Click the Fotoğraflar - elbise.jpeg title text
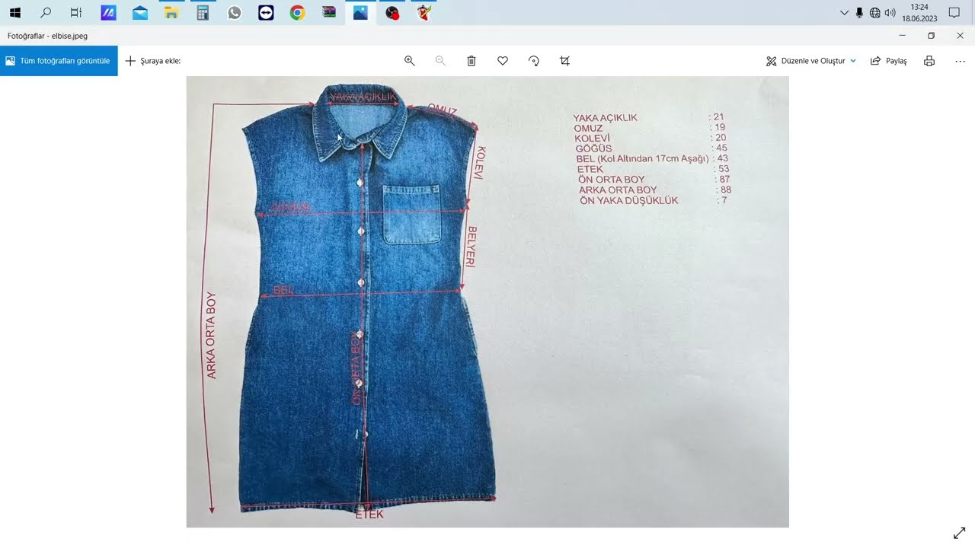Viewport: 975px width, 548px height. (47, 36)
